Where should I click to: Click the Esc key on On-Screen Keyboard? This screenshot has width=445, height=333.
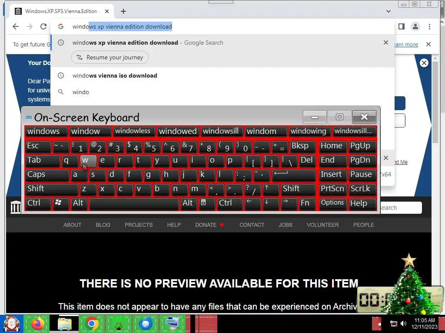[x=38, y=147]
